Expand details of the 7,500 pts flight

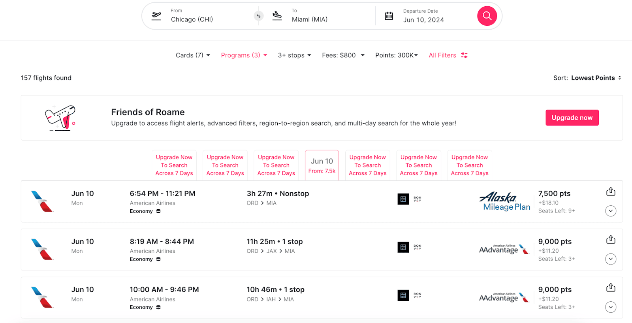click(611, 211)
